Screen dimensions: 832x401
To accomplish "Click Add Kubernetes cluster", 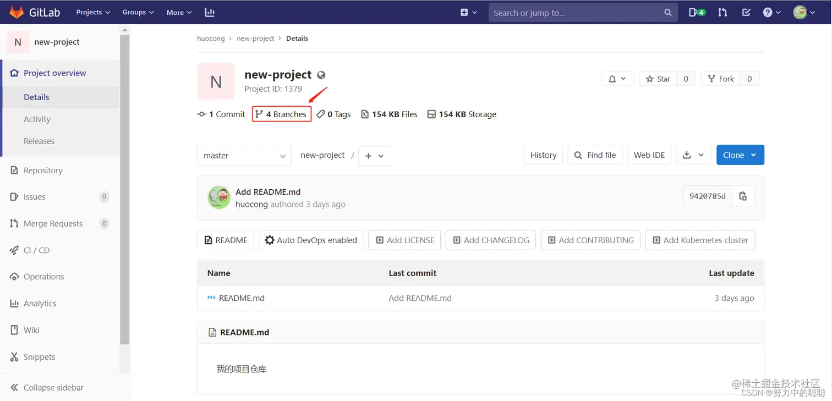I will coord(700,240).
